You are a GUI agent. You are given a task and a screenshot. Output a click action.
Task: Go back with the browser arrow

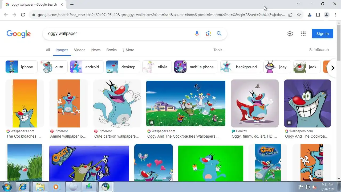[6, 15]
